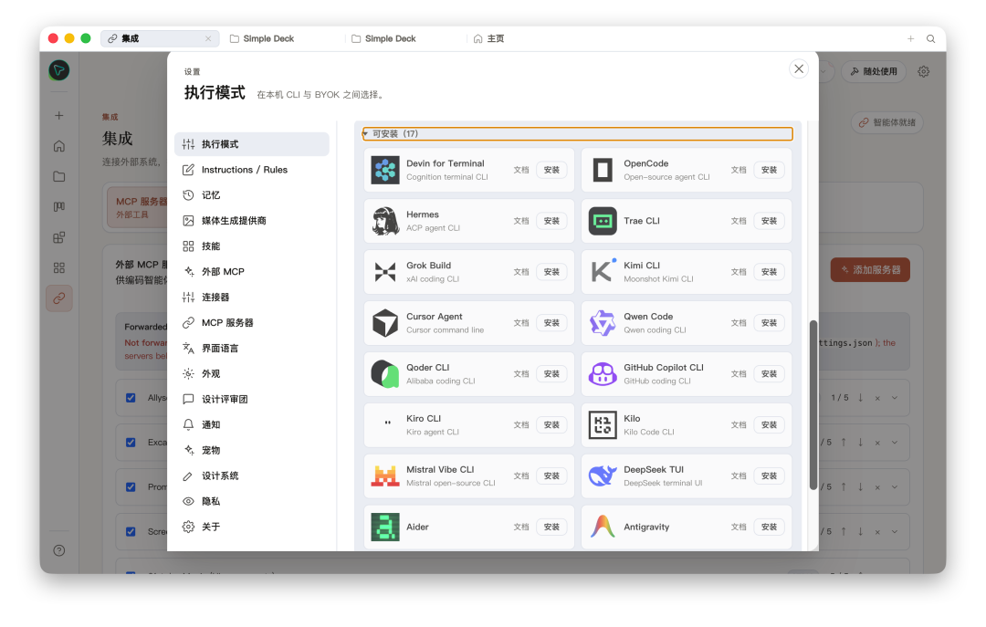Click the search icon in tab bar

(x=930, y=39)
